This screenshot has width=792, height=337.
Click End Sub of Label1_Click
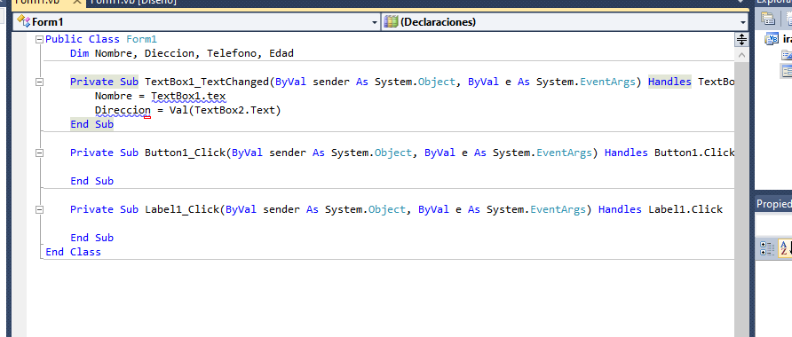click(x=92, y=238)
